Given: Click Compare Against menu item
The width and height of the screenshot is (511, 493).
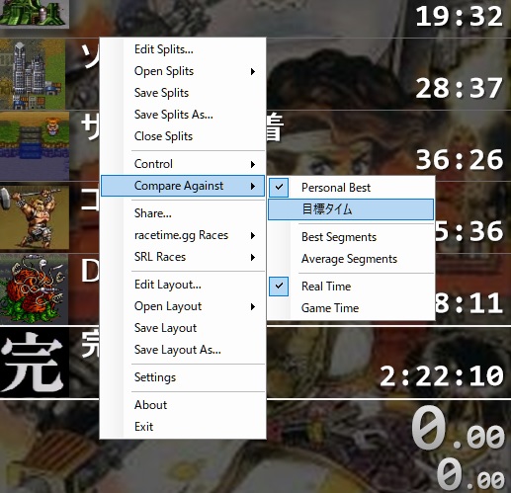Looking at the screenshot, I should 183,186.
